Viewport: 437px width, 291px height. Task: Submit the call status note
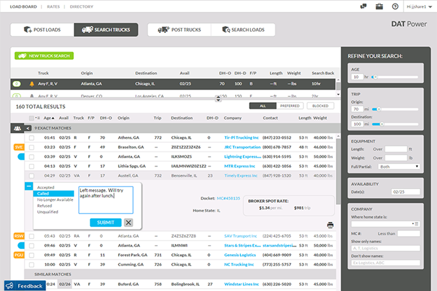coord(106,223)
